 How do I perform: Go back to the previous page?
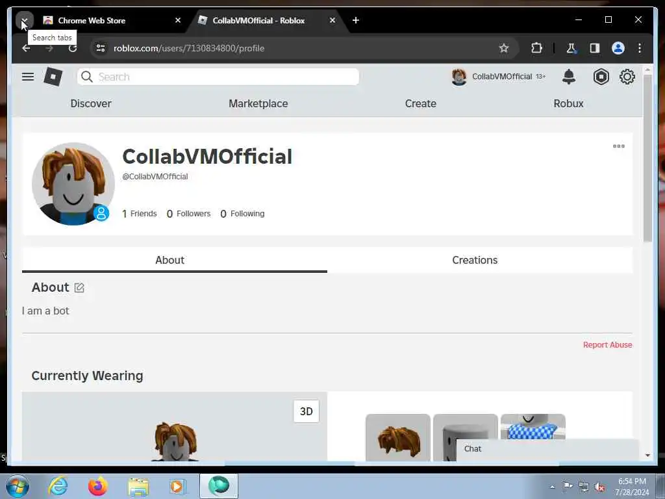pos(26,48)
